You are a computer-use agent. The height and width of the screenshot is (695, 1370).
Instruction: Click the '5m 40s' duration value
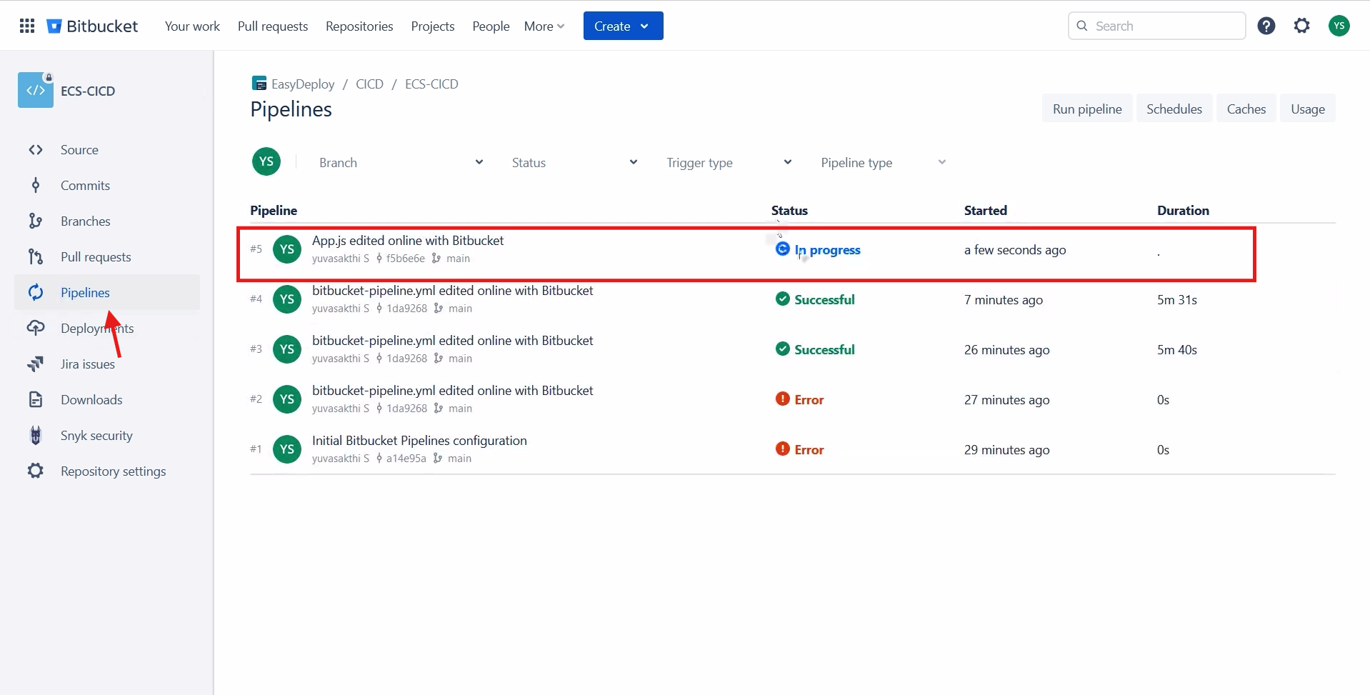pos(1177,350)
